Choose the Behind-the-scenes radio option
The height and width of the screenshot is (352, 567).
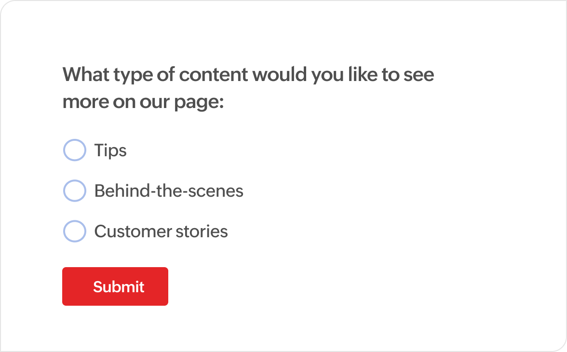click(x=74, y=190)
